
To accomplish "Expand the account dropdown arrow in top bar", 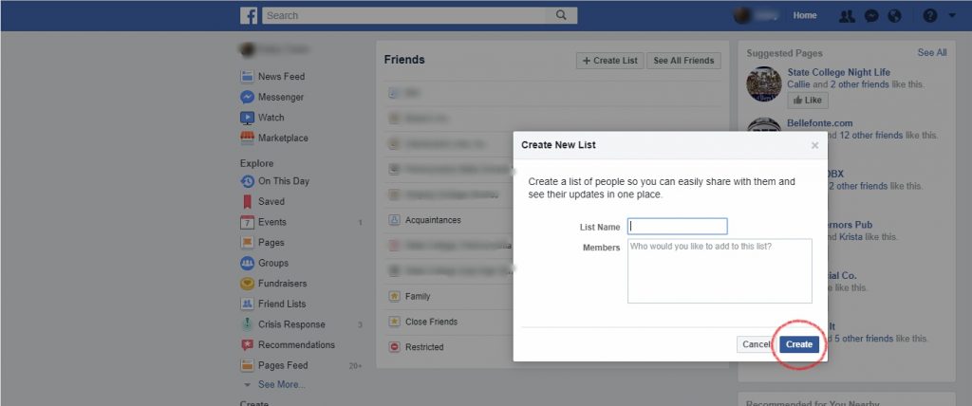I will [952, 16].
